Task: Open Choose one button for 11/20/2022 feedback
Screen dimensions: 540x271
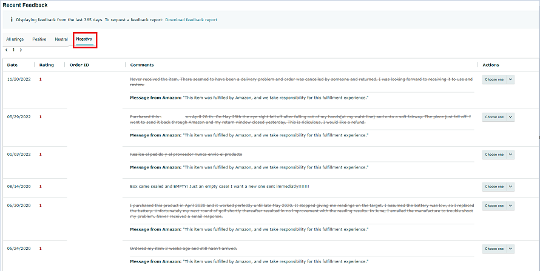Action: 494,79
